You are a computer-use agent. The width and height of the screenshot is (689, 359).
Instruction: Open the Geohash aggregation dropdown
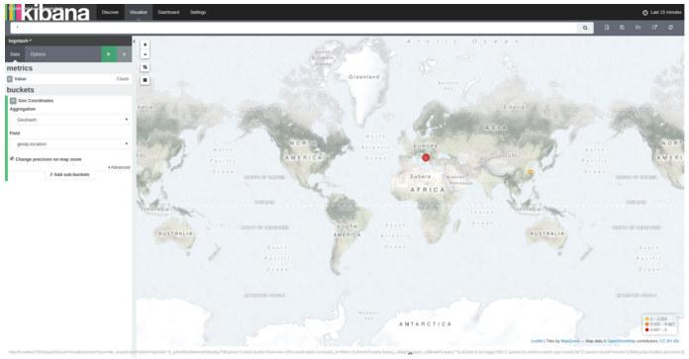pyautogui.click(x=70, y=120)
